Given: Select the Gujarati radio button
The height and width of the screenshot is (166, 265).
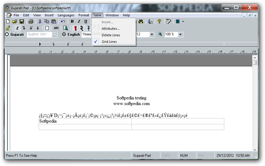Looking at the screenshot, I should click(x=7, y=34).
